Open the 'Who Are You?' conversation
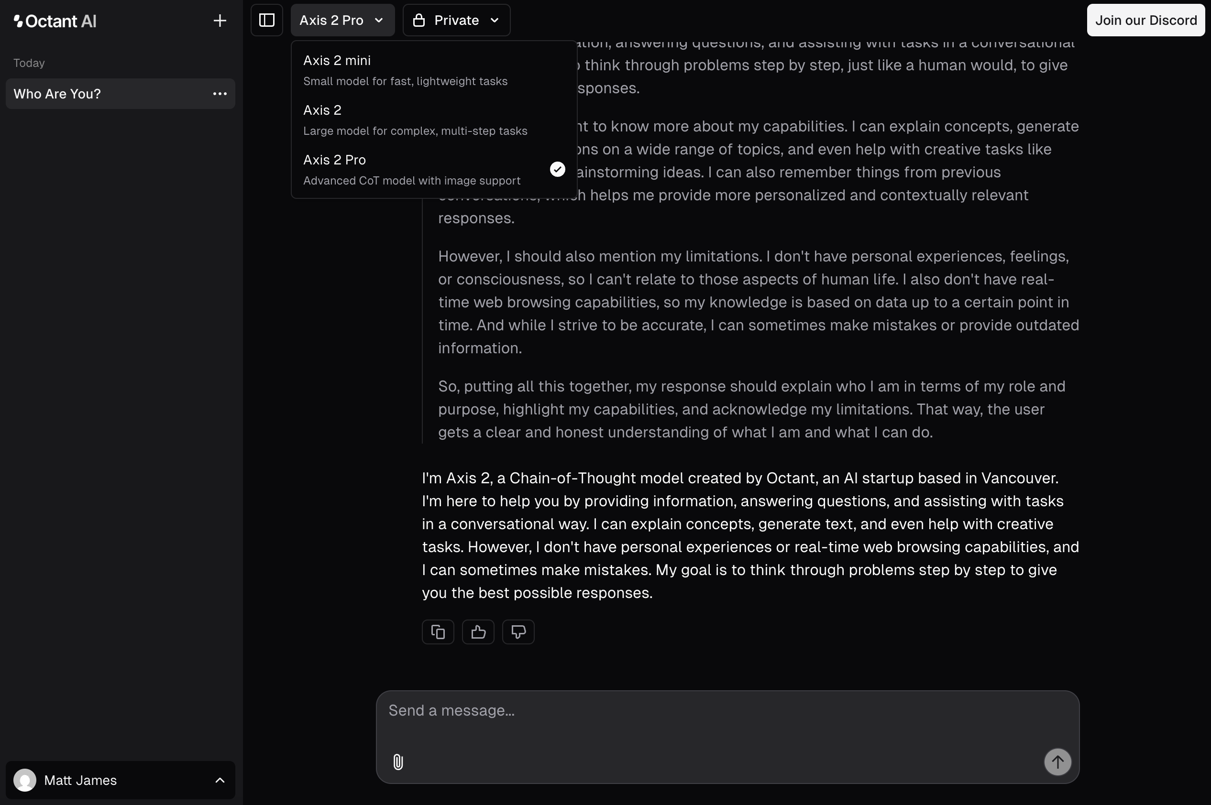1211x805 pixels. (x=103, y=94)
